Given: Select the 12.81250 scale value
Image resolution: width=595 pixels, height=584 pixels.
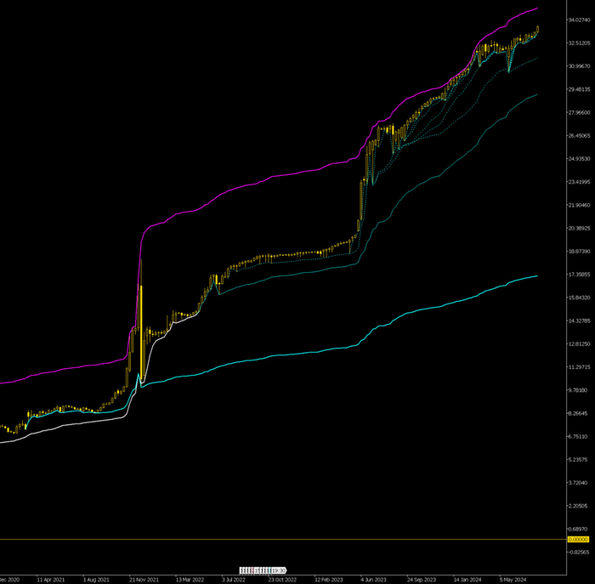Looking at the screenshot, I should point(579,343).
